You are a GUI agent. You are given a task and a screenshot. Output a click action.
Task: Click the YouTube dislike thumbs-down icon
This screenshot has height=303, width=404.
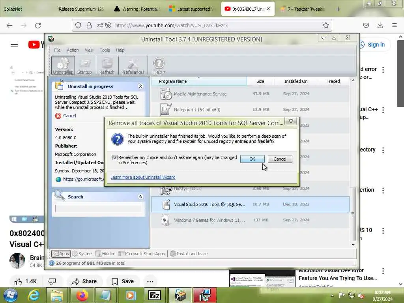click(x=52, y=282)
